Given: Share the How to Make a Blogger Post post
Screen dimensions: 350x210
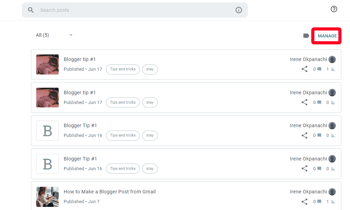Looking at the screenshot, I should pyautogui.click(x=304, y=201).
